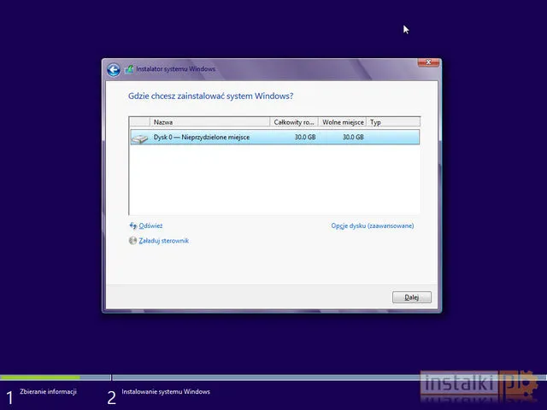Click the 30.0 GB value under Wolne miejsce
The height and width of the screenshot is (410, 547).
[x=353, y=138]
